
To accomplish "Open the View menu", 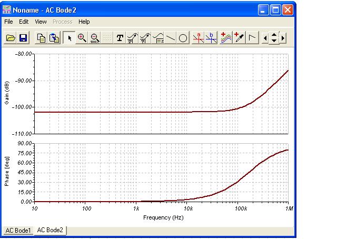I will click(x=41, y=22).
